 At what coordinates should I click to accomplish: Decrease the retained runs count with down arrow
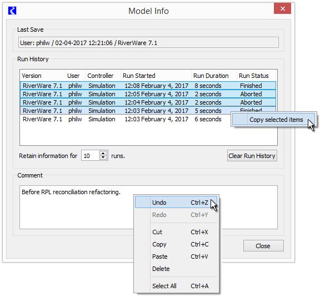coord(103,157)
